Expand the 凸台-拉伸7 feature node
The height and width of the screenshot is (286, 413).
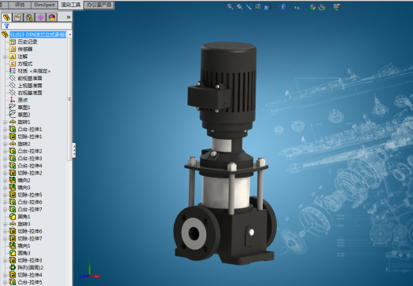tap(5, 210)
